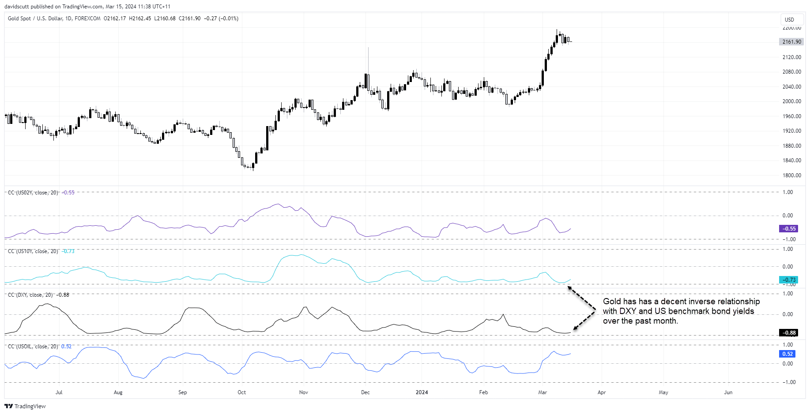Select the high value H2162.45

click(x=140, y=19)
